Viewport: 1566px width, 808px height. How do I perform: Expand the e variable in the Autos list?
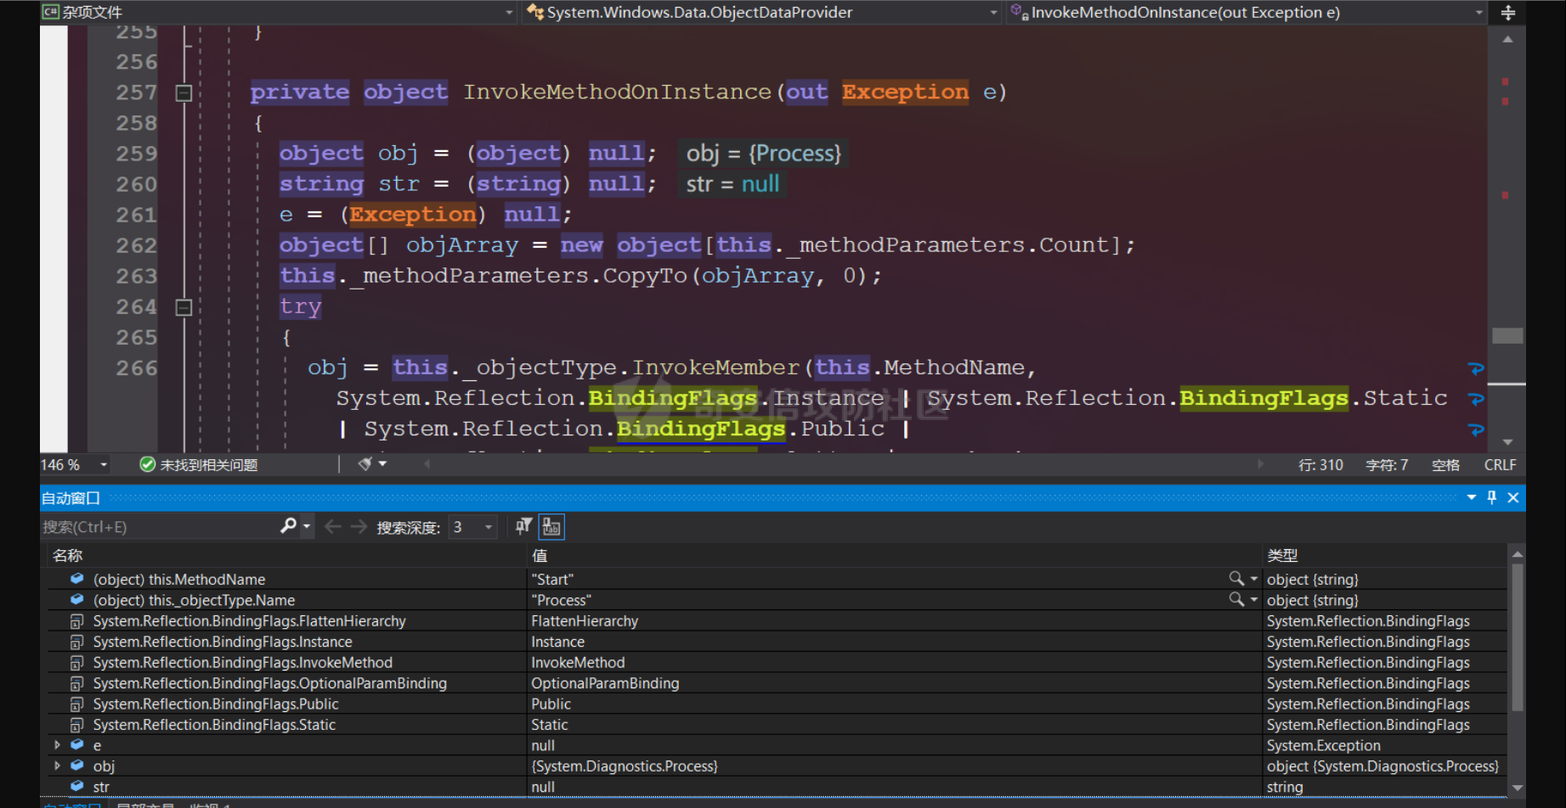pos(57,745)
